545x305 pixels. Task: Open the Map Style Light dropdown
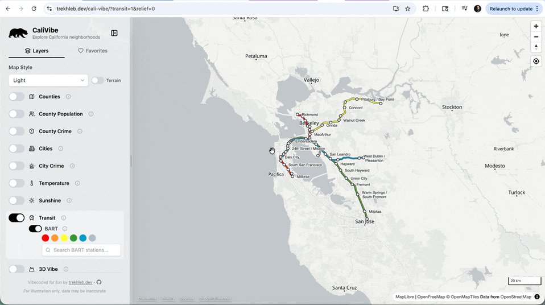point(48,80)
